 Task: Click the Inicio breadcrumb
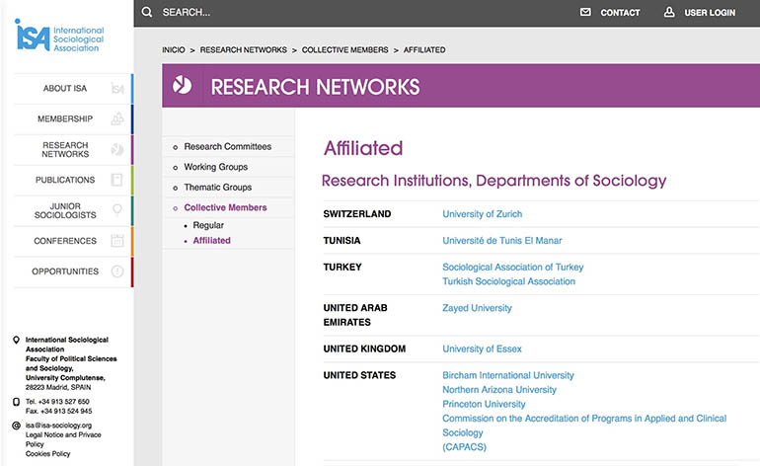174,50
